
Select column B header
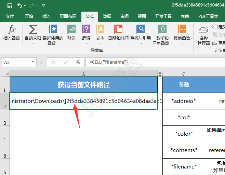[x=160, y=74]
